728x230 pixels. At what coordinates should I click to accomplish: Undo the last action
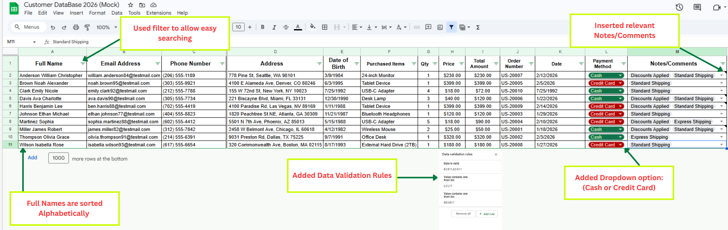pos(53,27)
